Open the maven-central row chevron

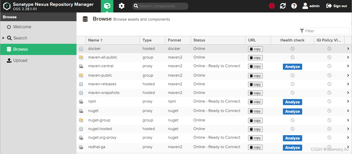point(348,66)
